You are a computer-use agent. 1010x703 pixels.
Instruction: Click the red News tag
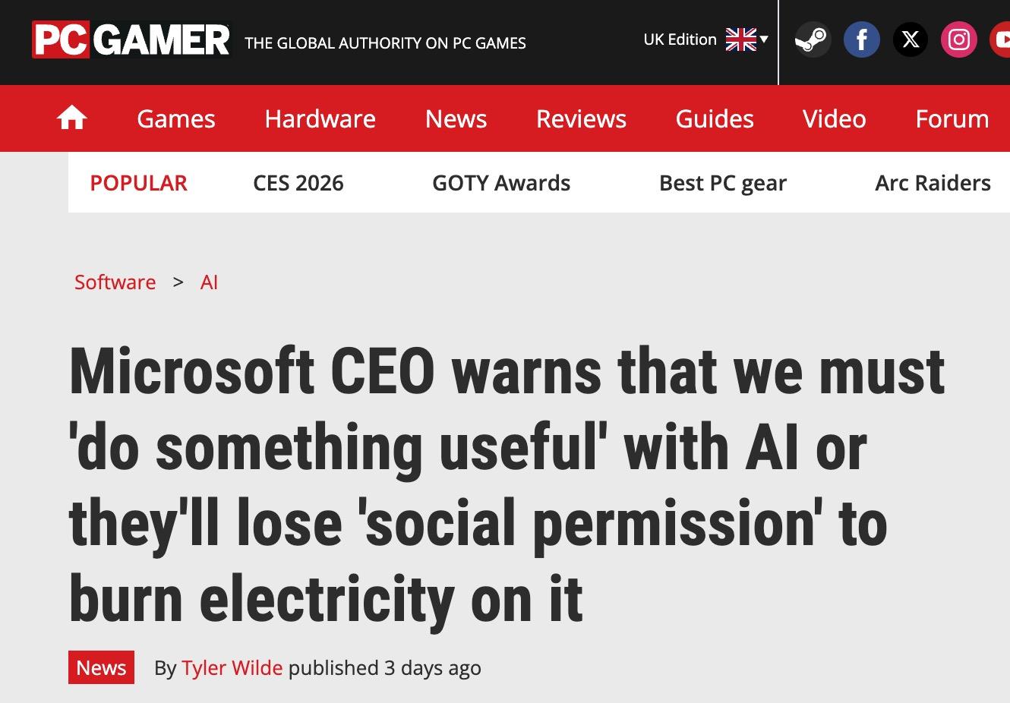pyautogui.click(x=101, y=667)
